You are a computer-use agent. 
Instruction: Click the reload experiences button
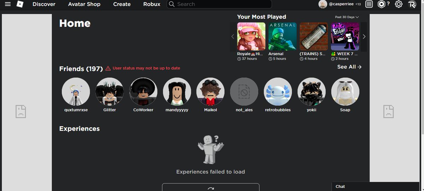coord(211,188)
